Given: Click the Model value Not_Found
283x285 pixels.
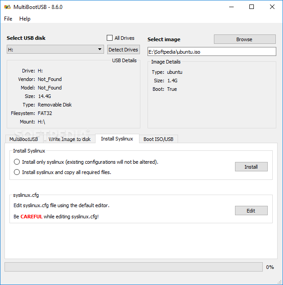Looking at the screenshot, I should coord(50,88).
